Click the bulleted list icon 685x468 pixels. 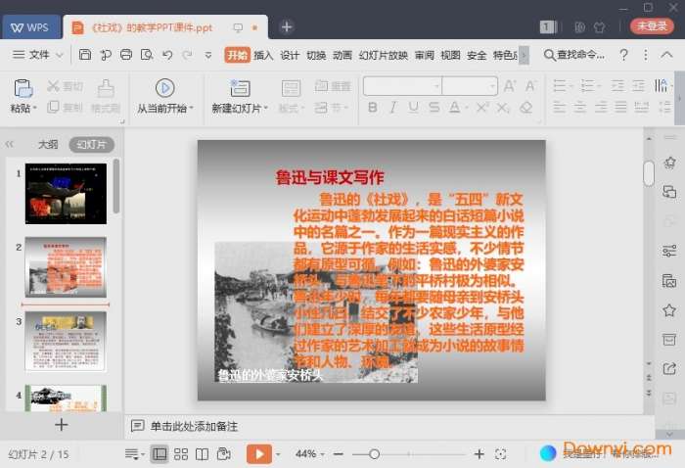(x=560, y=85)
